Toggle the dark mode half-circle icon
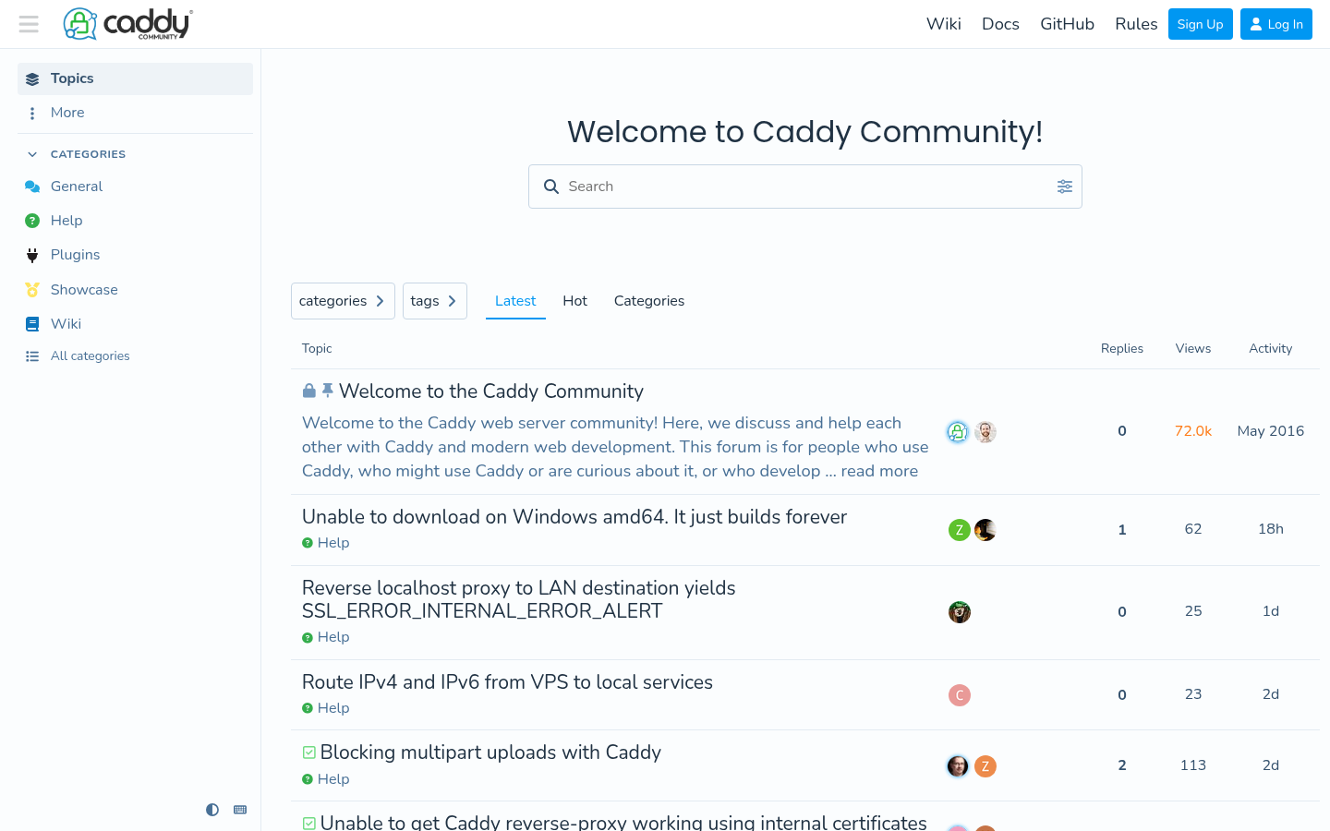 tap(212, 810)
